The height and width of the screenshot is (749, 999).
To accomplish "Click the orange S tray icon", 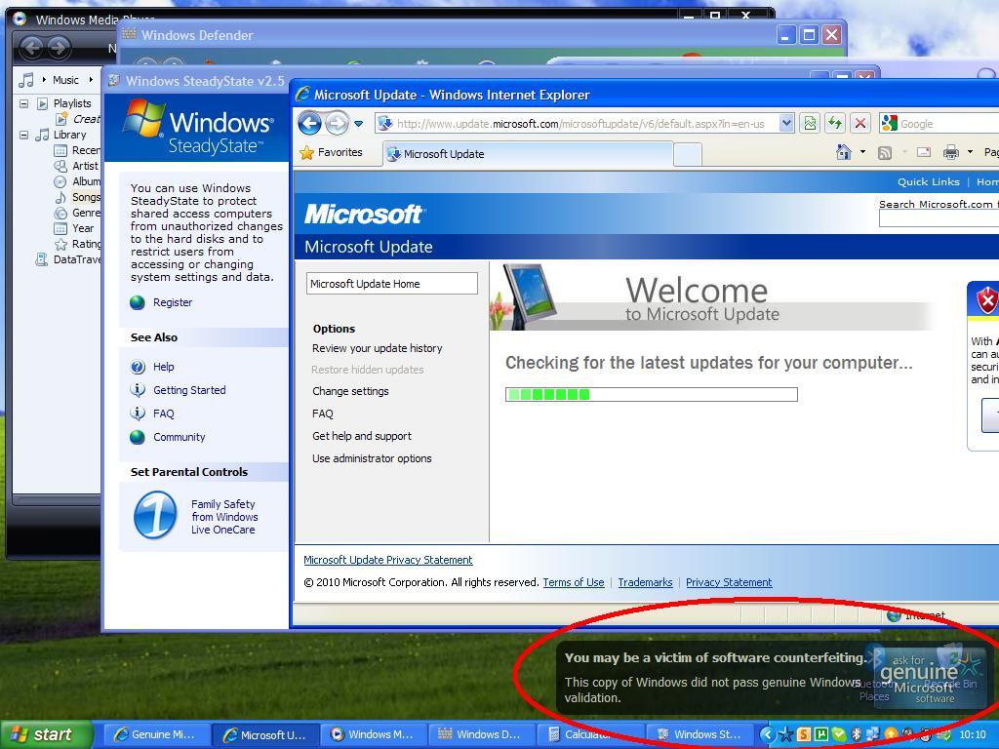I will click(804, 735).
